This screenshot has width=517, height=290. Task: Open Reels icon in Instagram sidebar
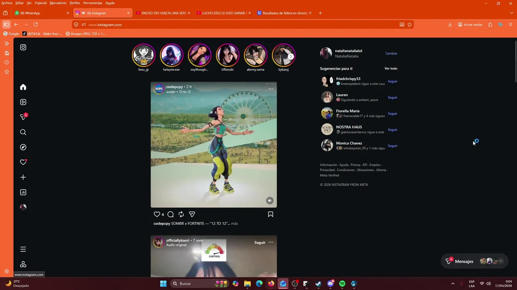coord(23,102)
